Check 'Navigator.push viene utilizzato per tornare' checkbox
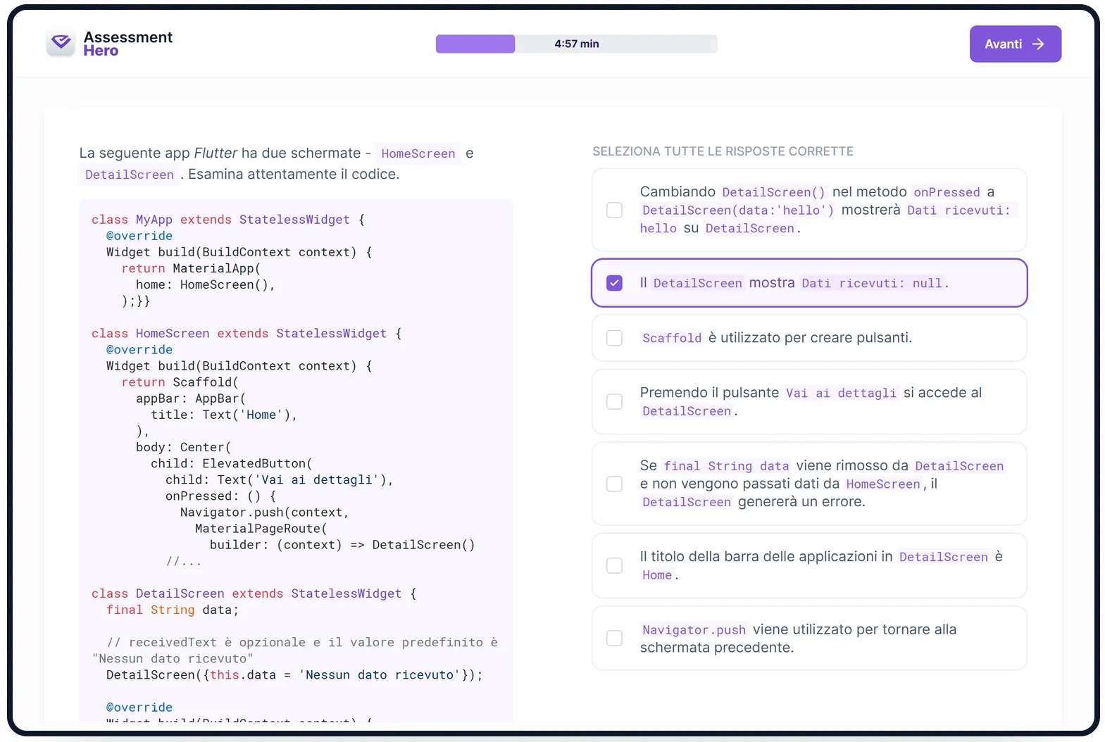Viewport: 1105px width, 742px height. 614,638
